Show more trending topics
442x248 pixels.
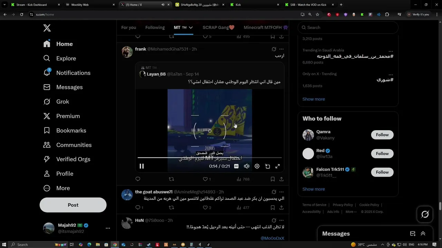pyautogui.click(x=314, y=99)
